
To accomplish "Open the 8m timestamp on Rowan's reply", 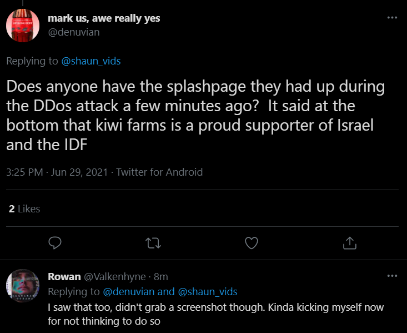I will [160, 277].
